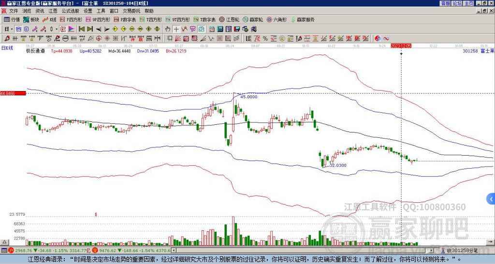The height and width of the screenshot is (264, 495).
Task: Open the 赢家轮 wheel tool
Action: [253, 19]
